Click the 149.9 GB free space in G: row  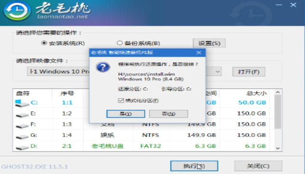click(x=202, y=135)
